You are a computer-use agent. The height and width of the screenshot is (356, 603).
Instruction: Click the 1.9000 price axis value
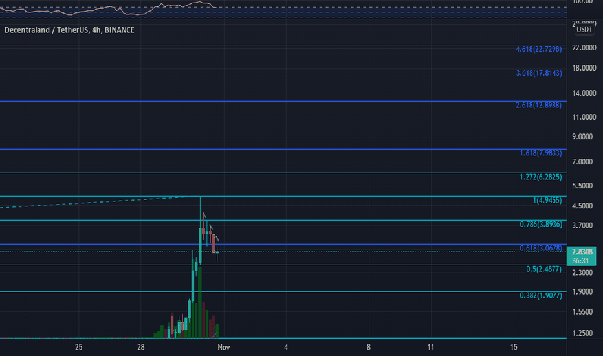[x=582, y=292]
